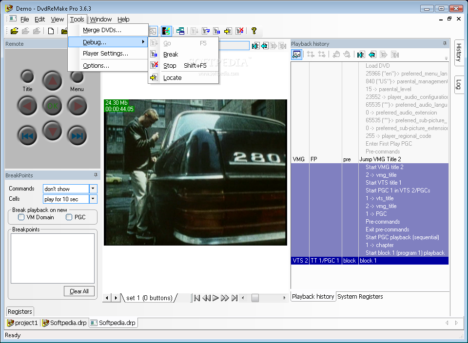Select Break in the Debug submenu

point(171,55)
